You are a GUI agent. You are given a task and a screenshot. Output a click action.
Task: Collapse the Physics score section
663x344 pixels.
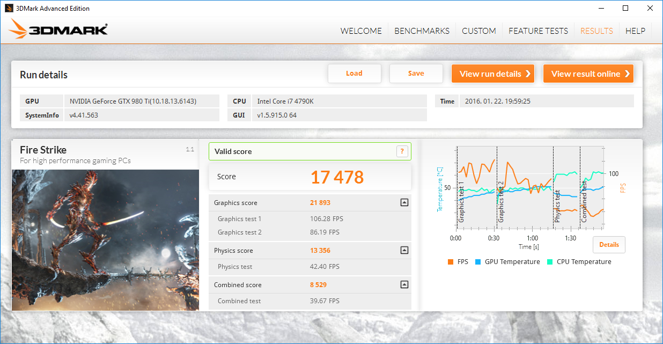pos(404,250)
